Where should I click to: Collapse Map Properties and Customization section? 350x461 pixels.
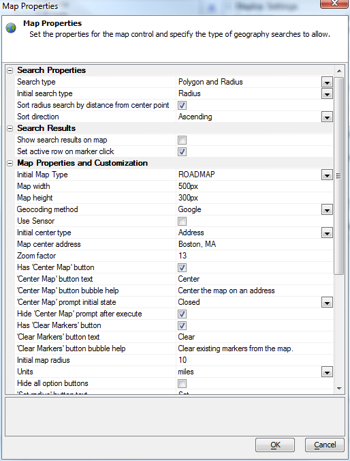pyautogui.click(x=10, y=163)
